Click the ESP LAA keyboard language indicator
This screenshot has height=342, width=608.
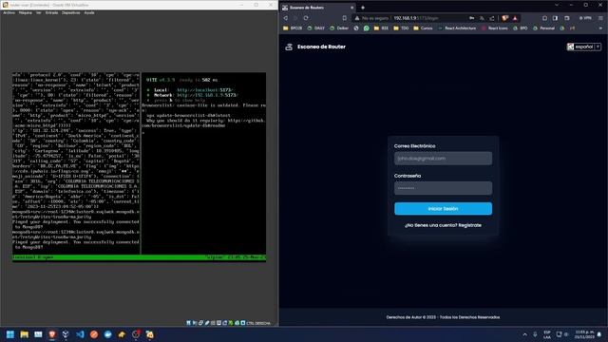click(547, 334)
